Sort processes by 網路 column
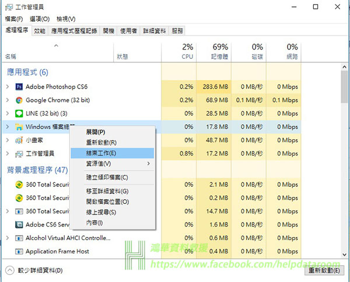Screen dimensions: 350x282 (x=283, y=52)
